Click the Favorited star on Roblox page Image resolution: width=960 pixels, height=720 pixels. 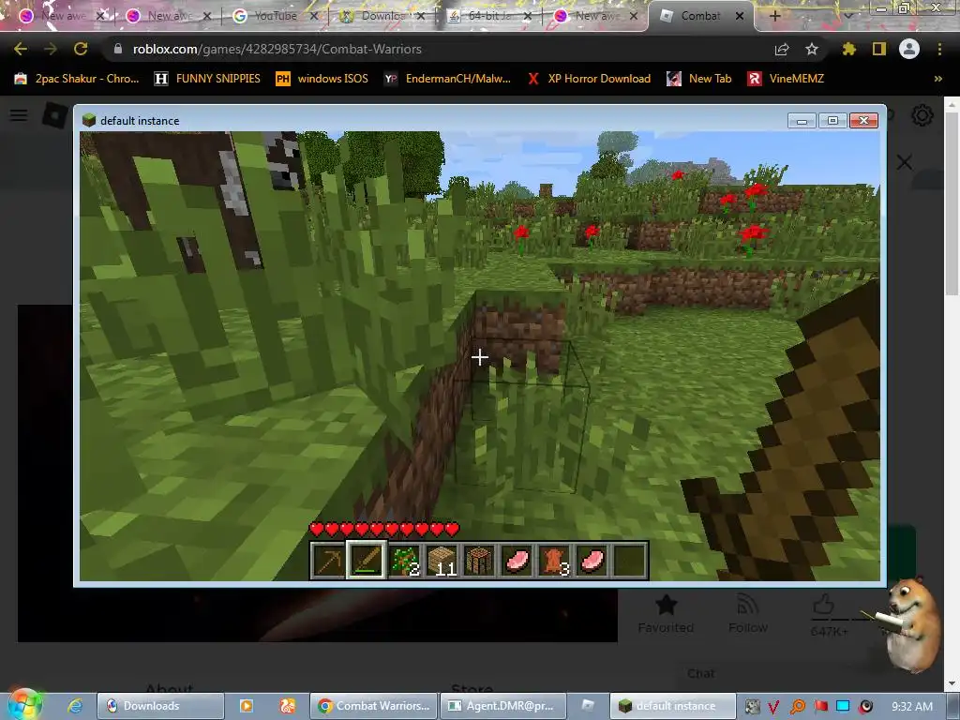coord(666,605)
